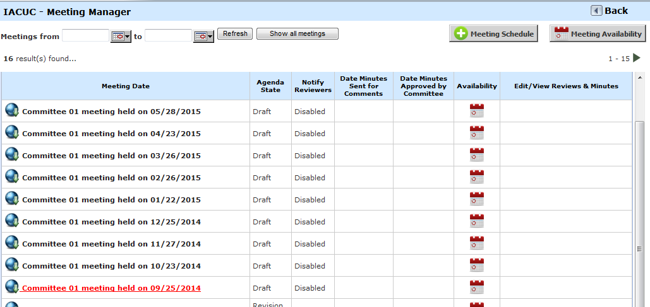Click Date Minutes Approved by Committee header

(x=424, y=86)
